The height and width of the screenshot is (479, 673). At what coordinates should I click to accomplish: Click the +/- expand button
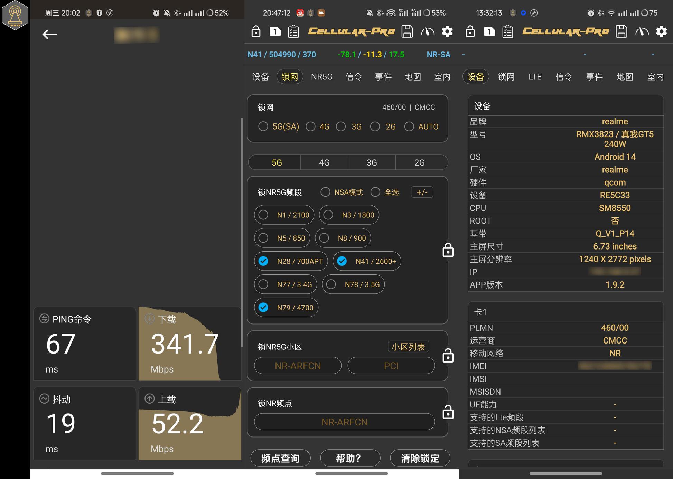point(422,192)
